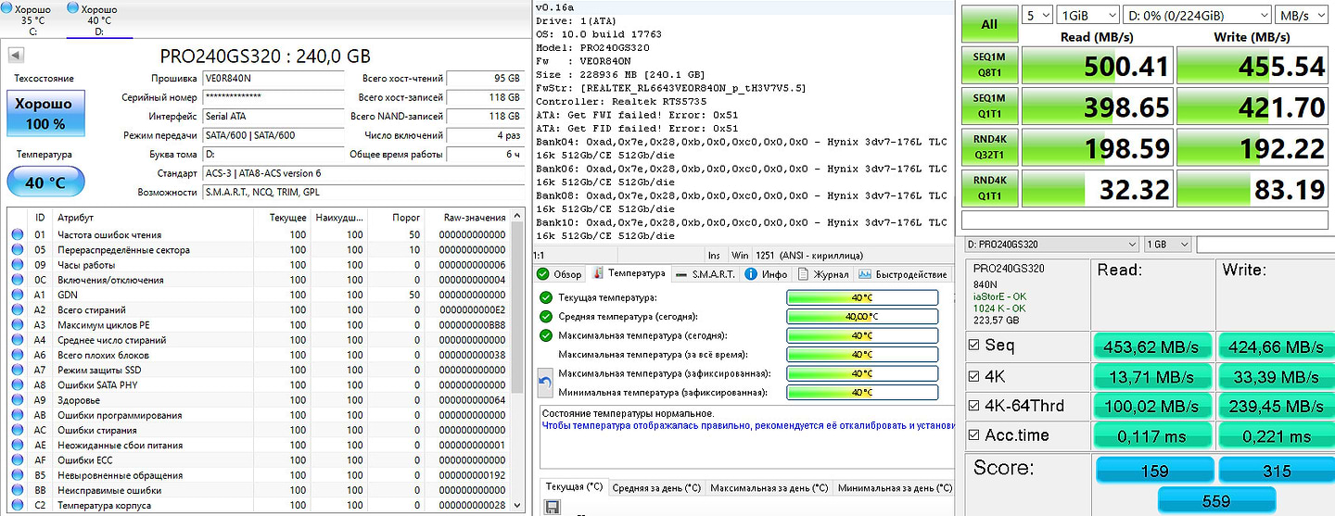Open the D: PRO240GS320 drive selector
This screenshot has width=1335, height=516.
[1051, 245]
